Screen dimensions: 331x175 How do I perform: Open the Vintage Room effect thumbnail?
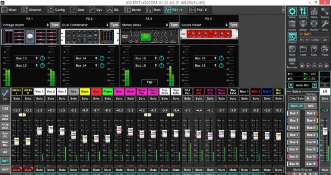point(31,36)
